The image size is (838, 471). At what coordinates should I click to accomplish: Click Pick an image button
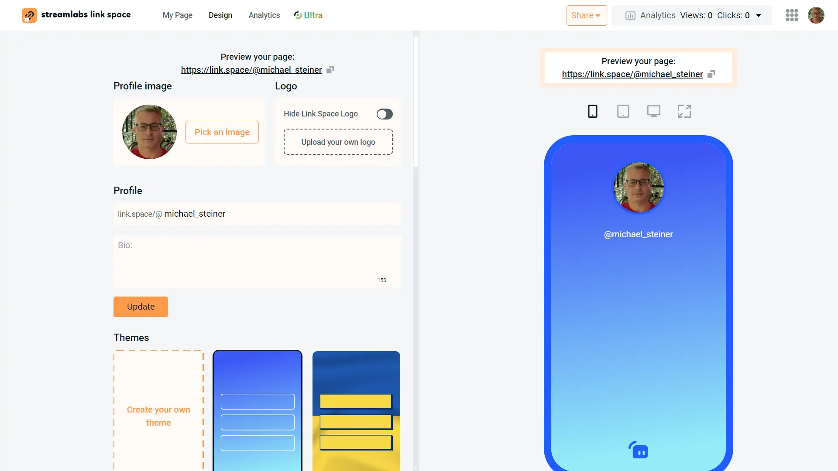tap(222, 132)
